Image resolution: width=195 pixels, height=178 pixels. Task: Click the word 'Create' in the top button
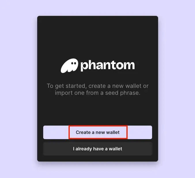[x=83, y=132]
